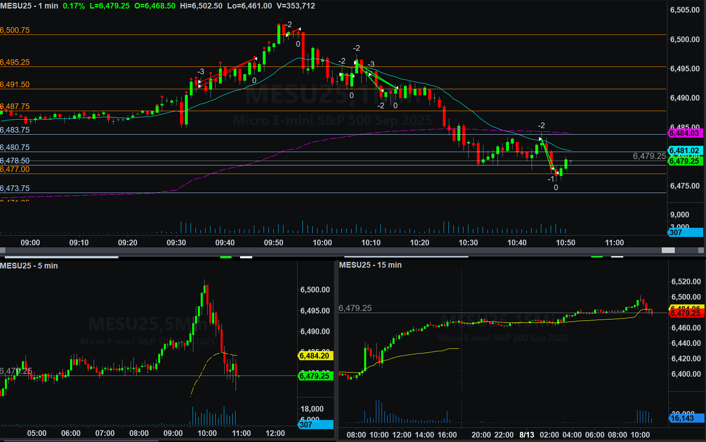Click the 8/13 date label on 15 min chart

526,435
